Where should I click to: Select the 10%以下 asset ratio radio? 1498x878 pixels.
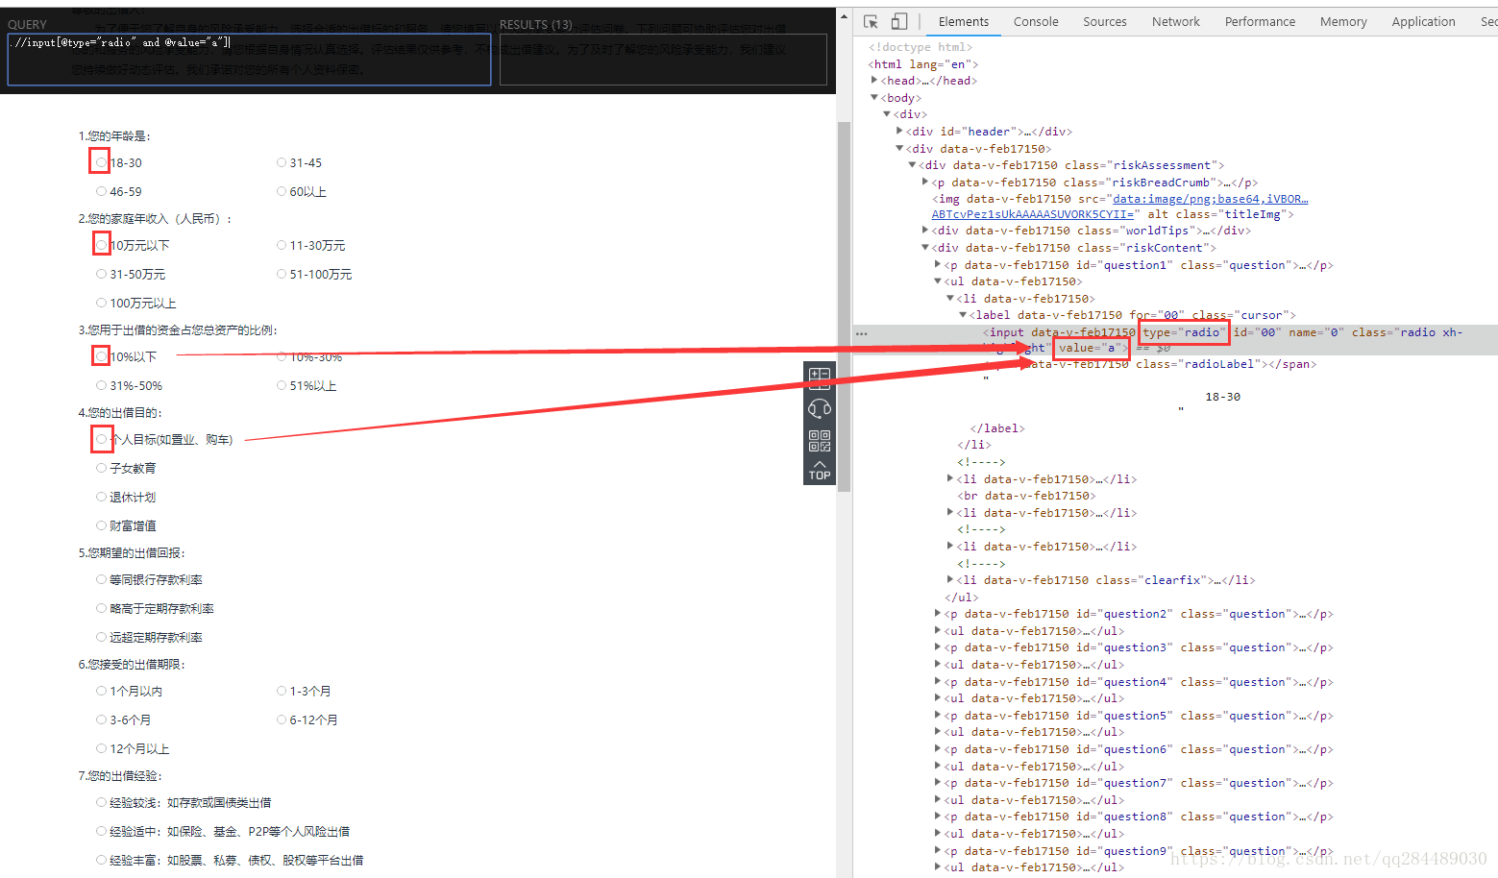click(101, 356)
